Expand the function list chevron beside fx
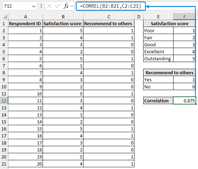 72,6
